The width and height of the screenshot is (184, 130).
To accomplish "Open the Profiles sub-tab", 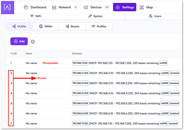I will (x=99, y=26).
